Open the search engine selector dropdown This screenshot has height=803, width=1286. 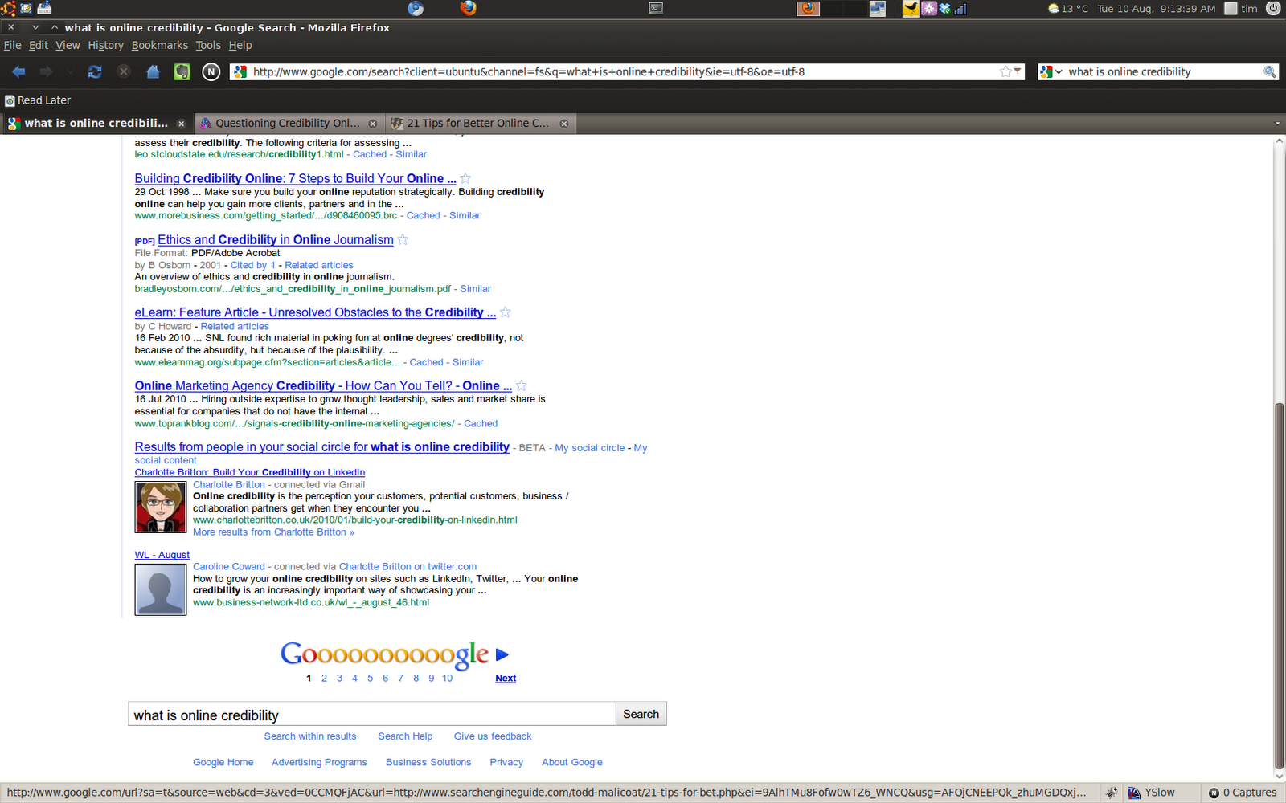click(x=1051, y=71)
